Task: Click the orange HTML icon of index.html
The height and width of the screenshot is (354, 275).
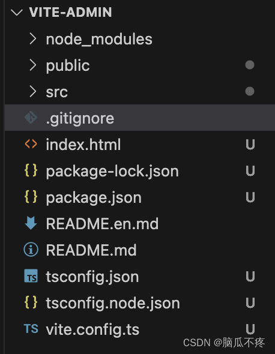Action: (x=31, y=144)
